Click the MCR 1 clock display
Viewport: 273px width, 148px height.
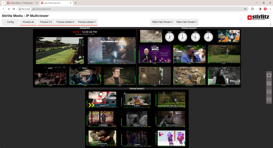click(x=85, y=32)
